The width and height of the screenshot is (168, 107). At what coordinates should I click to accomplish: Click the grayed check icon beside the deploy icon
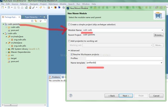[x=44, y=7]
